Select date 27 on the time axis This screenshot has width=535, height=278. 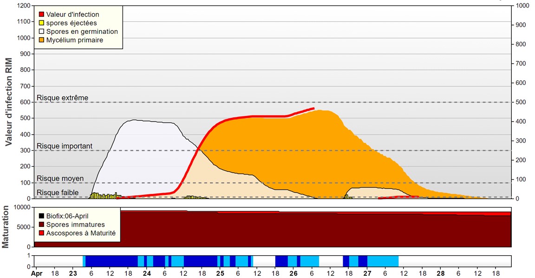[367, 274]
